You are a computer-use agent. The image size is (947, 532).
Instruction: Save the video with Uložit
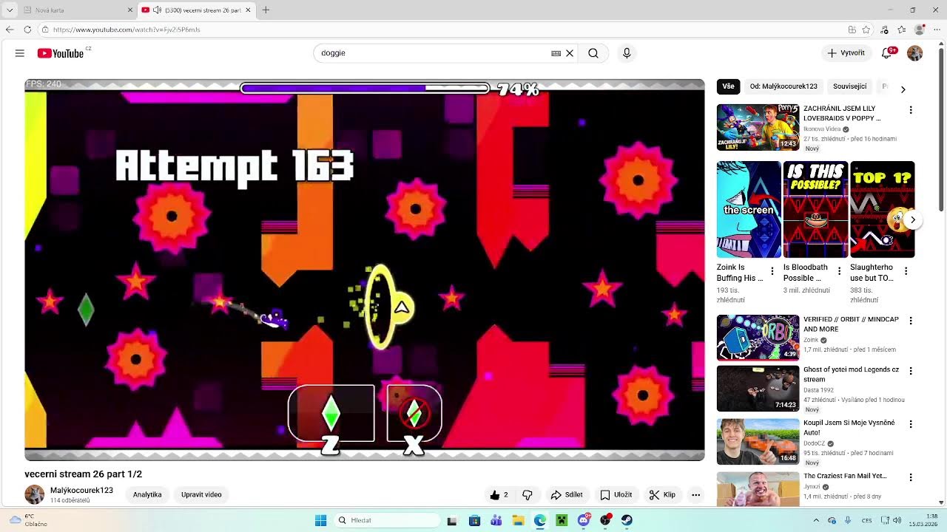616,495
